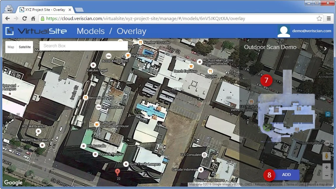Click the Pinnacle People marker
336x189 pixels.
[95, 154]
